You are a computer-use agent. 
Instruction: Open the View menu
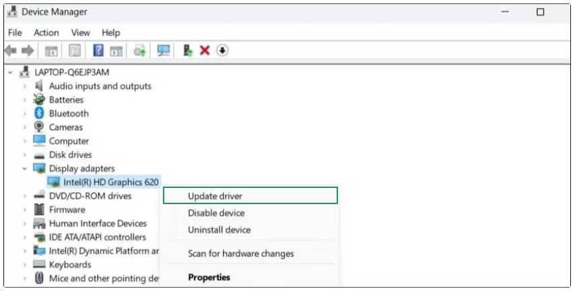coord(81,32)
